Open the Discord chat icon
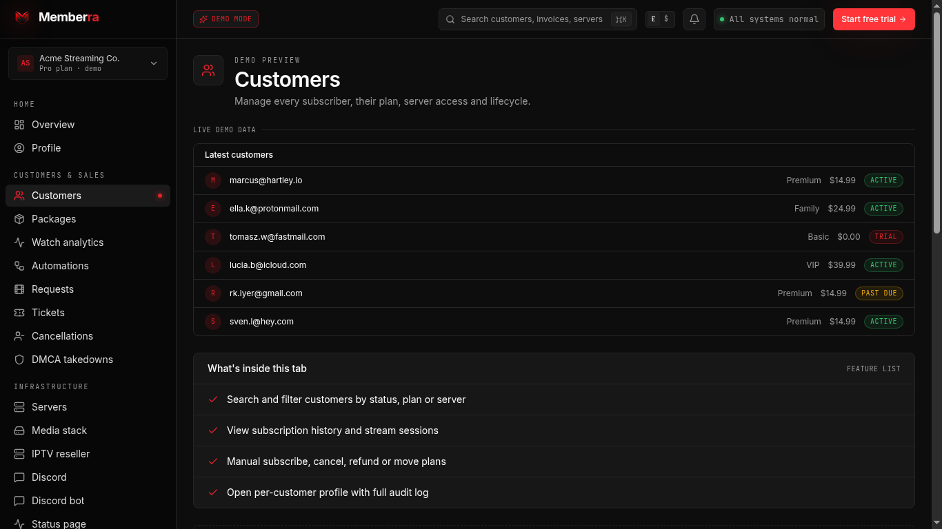The width and height of the screenshot is (942, 529). 19,477
